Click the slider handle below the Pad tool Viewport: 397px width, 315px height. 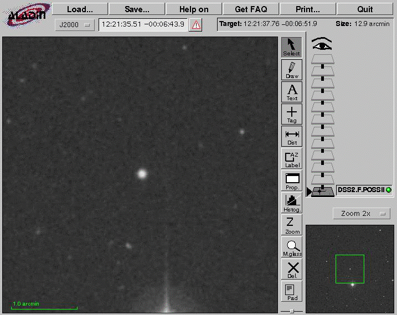[x=292, y=311]
